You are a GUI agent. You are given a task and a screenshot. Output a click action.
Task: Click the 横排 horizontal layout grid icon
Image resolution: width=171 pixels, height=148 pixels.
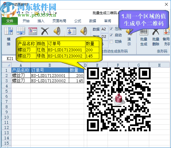[x=9, y=31]
